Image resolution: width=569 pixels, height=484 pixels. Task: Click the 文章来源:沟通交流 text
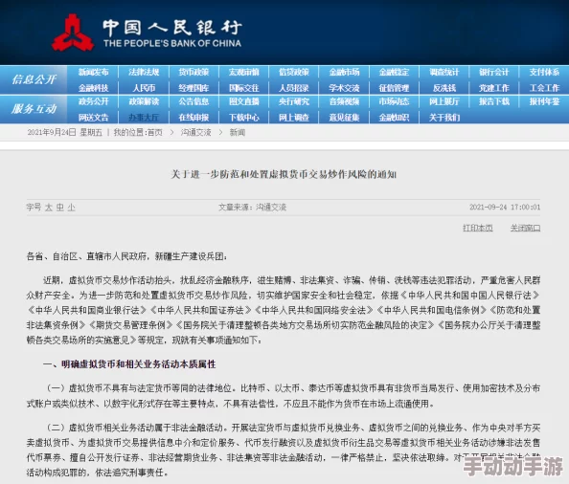coord(252,208)
